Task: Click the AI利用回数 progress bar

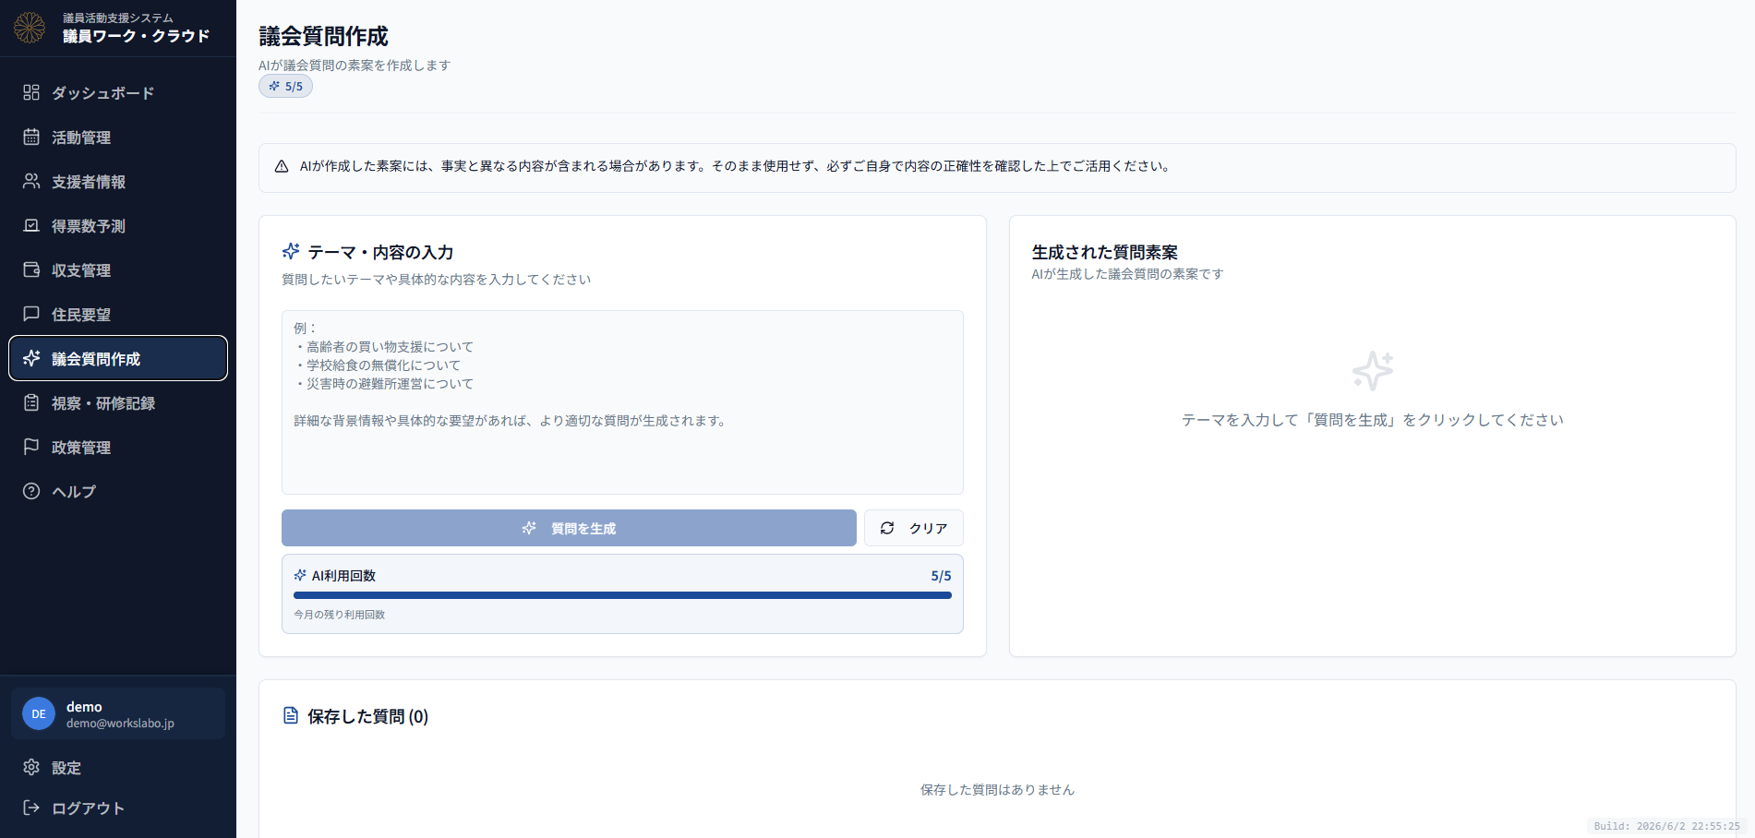Action: tap(622, 595)
